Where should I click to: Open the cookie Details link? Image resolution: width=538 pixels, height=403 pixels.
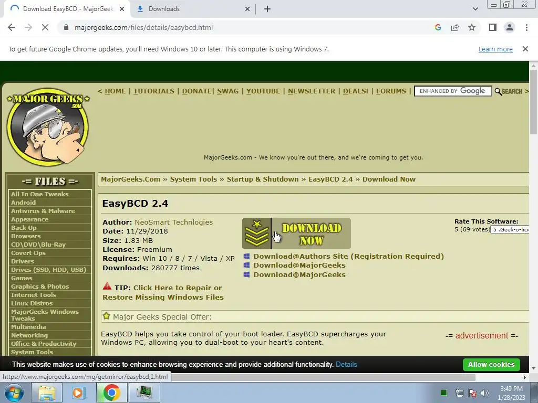point(346,365)
